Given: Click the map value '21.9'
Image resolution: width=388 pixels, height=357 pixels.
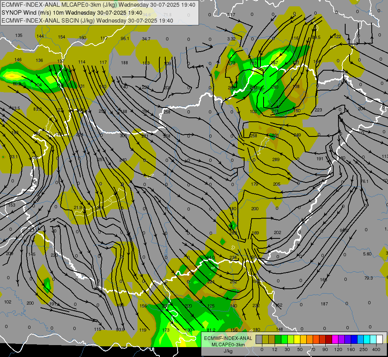Looking at the screenshot, I should click(78, 207).
